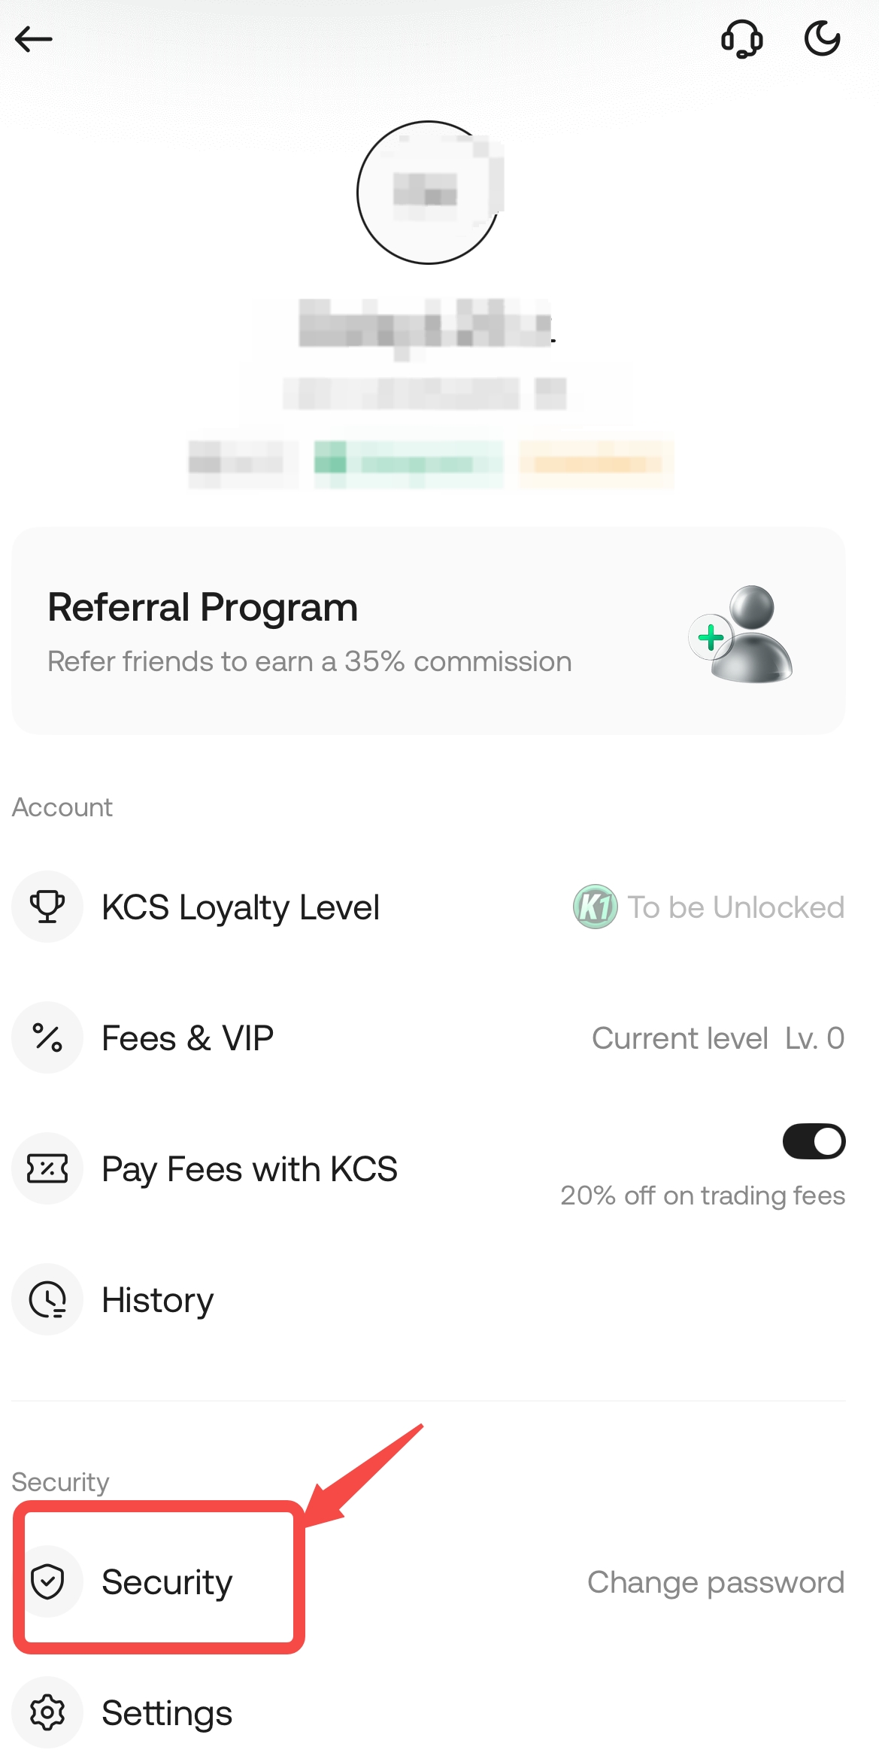Tap the coupon icon for Pay Fees
Image resolution: width=879 pixels, height=1762 pixels.
click(47, 1168)
